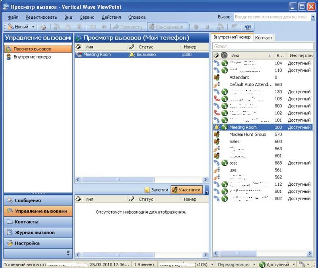
Task: Click the Attendant group icon in extensions list
Action: click(x=217, y=78)
